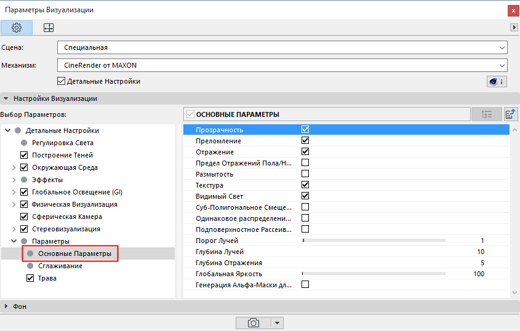Toggle the Текстура checkbox

pyautogui.click(x=305, y=185)
